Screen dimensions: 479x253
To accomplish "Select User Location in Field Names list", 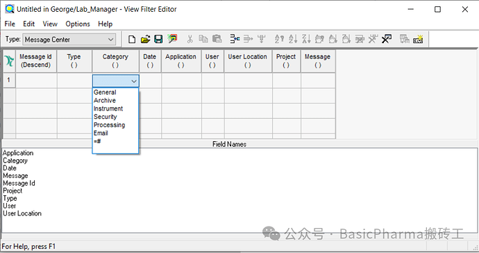I will (x=22, y=213).
